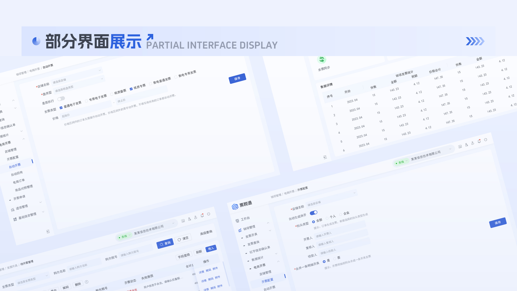517x291 pixels.
Task: Click the power icon above 高级查询
Action: [208, 214]
